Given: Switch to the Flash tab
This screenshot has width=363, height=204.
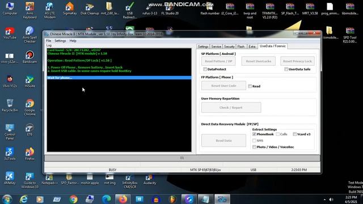Looking at the screenshot, I should pos(241,46).
